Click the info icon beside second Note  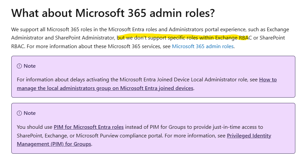pos(19,113)
